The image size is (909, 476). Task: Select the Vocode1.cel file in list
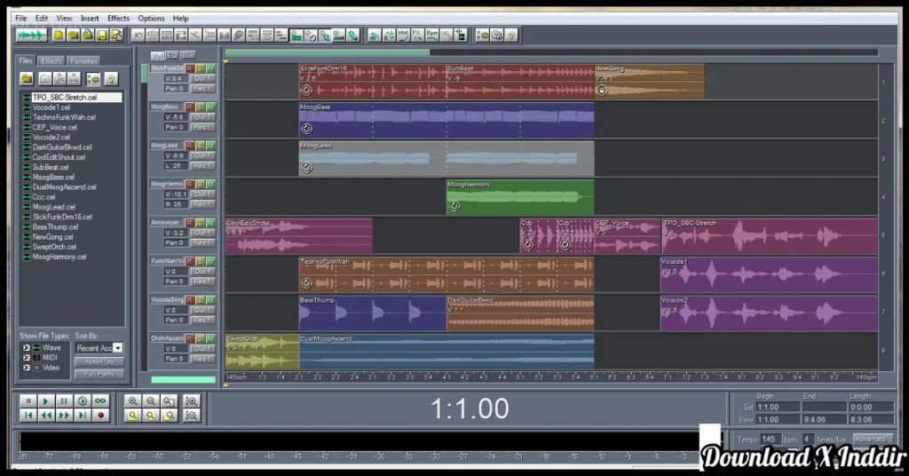pyautogui.click(x=51, y=107)
